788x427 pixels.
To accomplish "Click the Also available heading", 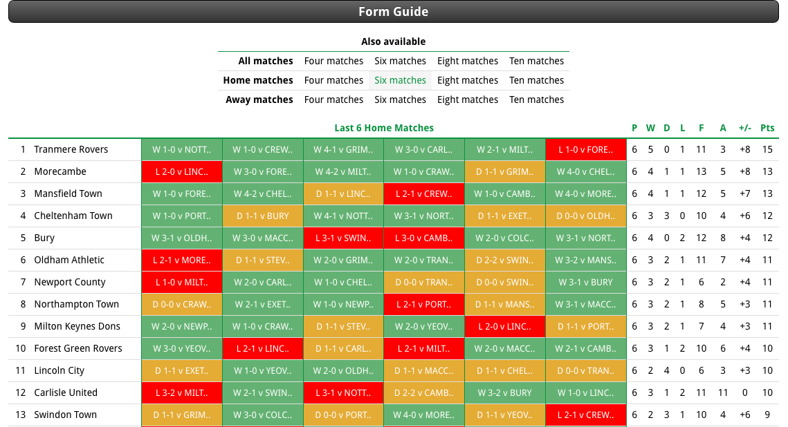I will [394, 41].
